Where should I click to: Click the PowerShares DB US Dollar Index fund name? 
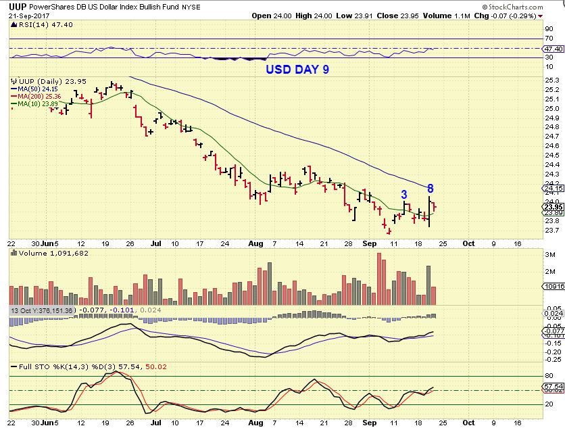104,7
